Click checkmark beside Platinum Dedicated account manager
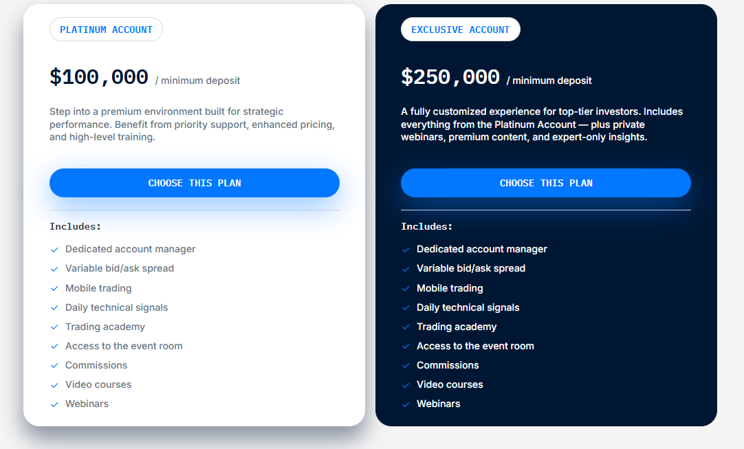This screenshot has height=449, width=744. coord(54,250)
